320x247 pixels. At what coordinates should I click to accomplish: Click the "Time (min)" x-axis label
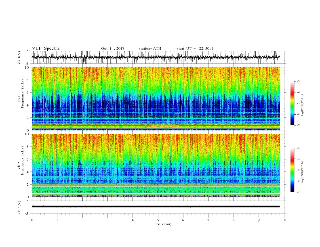coord(162,224)
